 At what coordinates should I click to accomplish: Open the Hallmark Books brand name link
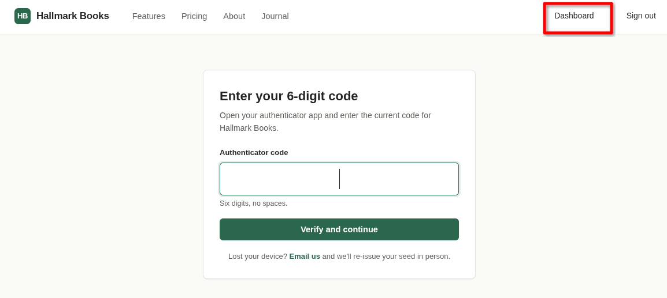tap(73, 16)
